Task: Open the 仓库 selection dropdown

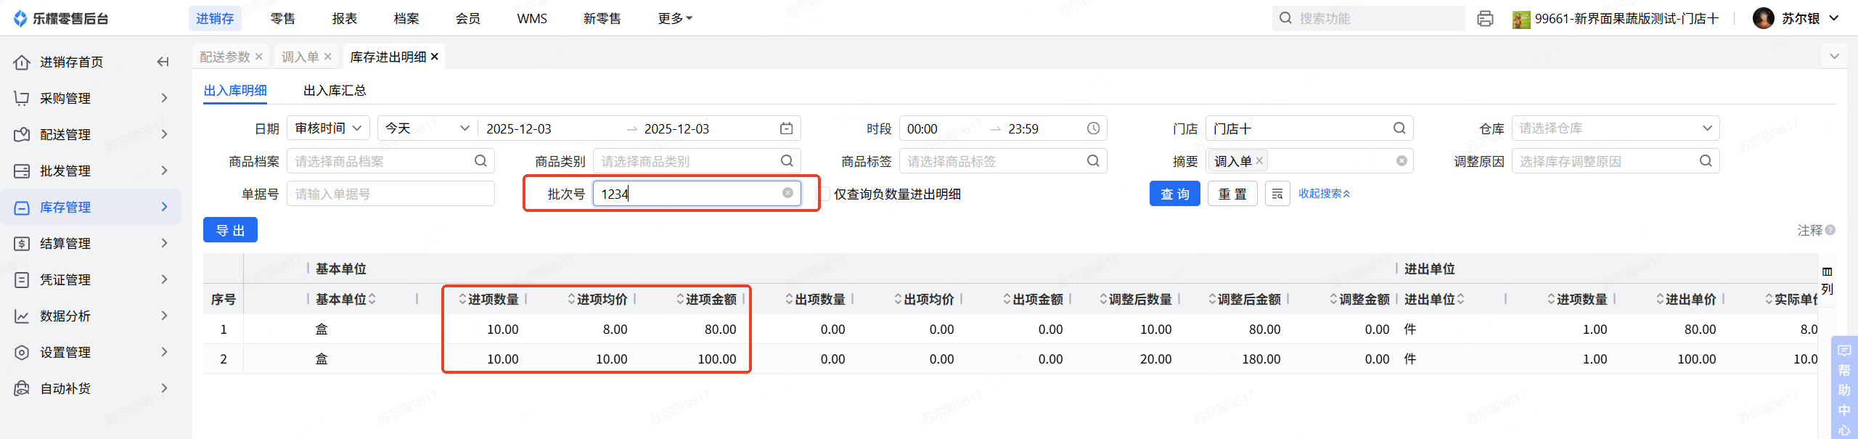Action: tap(1616, 128)
